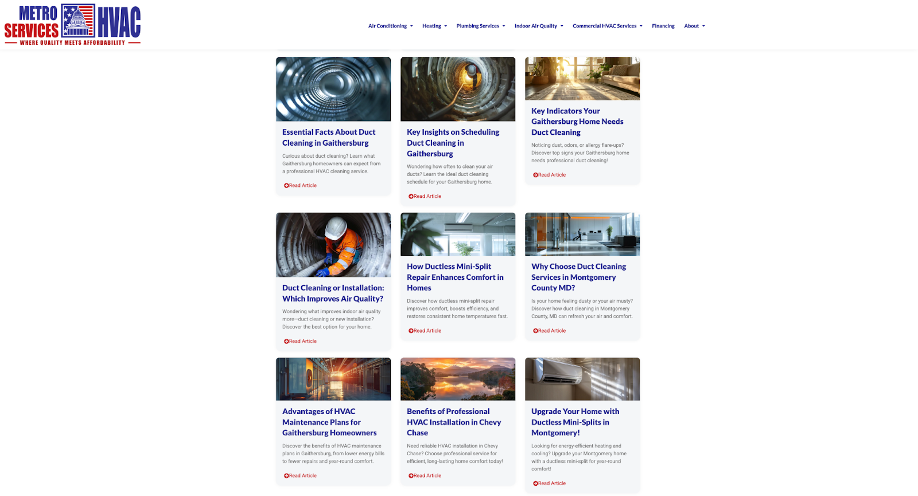Click arrow icon on Ductless Mini-Split Repair card

411,331
